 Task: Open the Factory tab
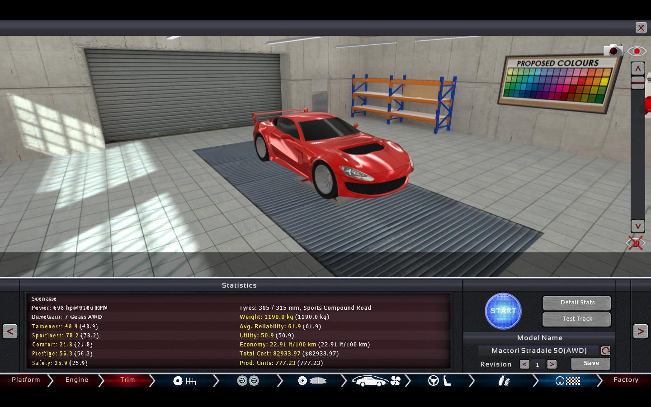(x=626, y=380)
